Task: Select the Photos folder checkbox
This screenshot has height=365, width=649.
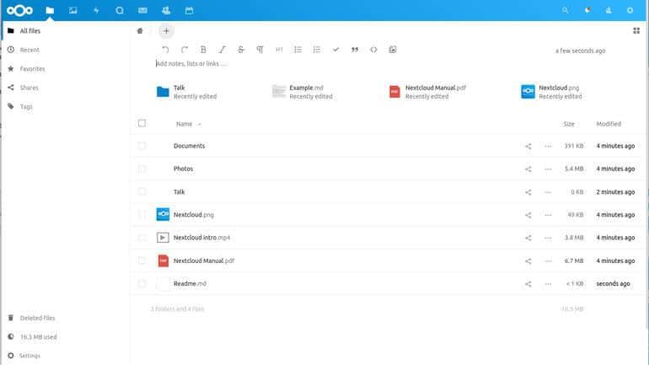Action: (x=142, y=169)
